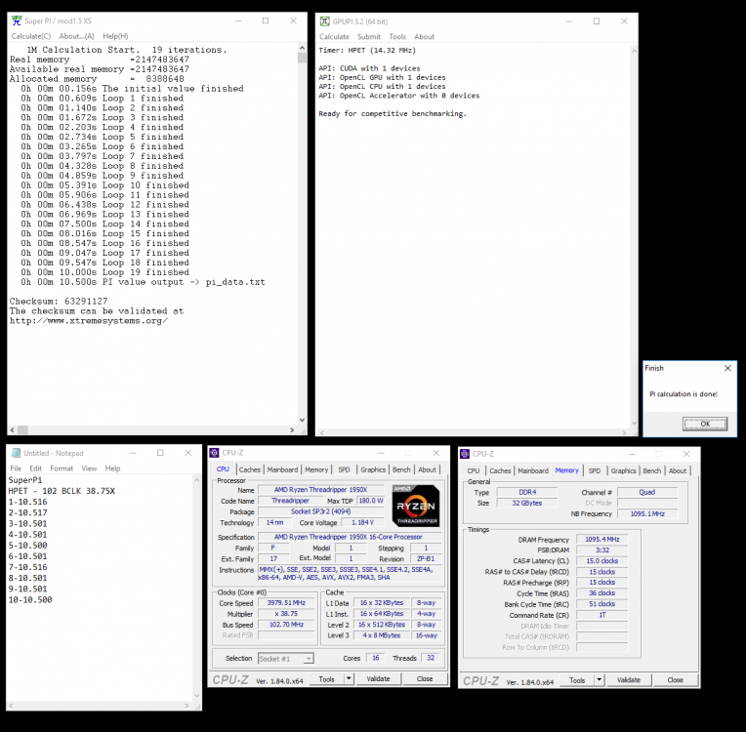
Task: Open Tools menu in GPUPI
Action: coord(397,37)
